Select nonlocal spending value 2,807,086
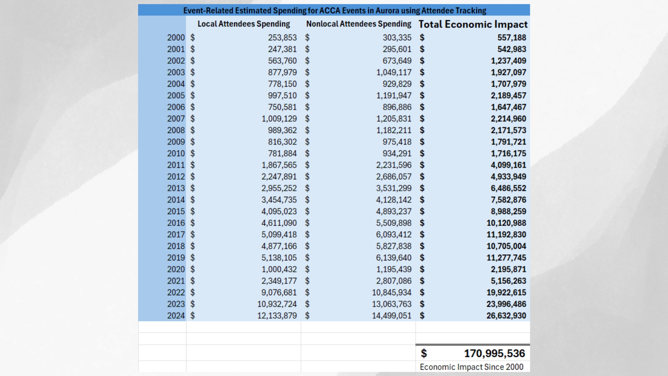 [x=394, y=281]
